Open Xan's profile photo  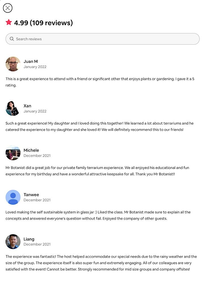click(13, 108)
